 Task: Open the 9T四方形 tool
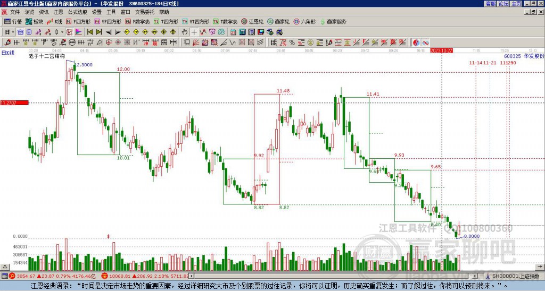click(195, 21)
